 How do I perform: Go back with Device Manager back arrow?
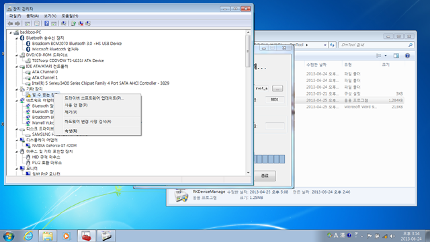coord(10,24)
